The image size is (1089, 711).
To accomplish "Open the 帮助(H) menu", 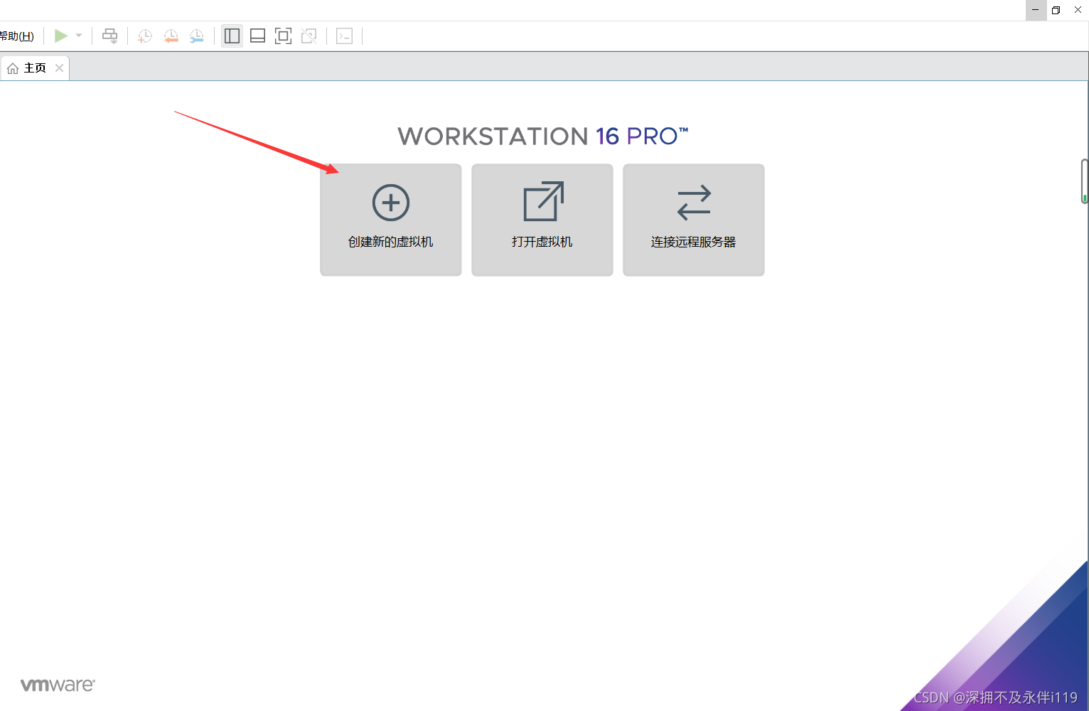I will tap(16, 36).
